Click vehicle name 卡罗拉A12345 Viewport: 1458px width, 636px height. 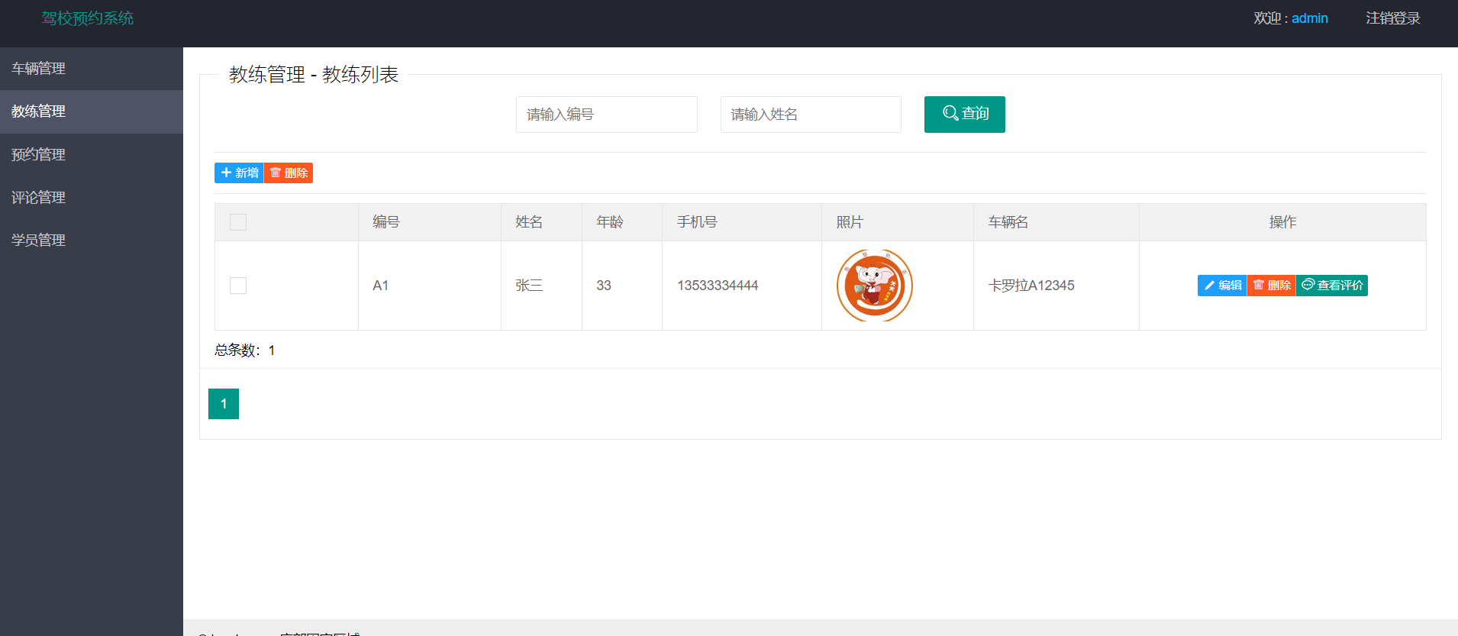coord(1031,286)
